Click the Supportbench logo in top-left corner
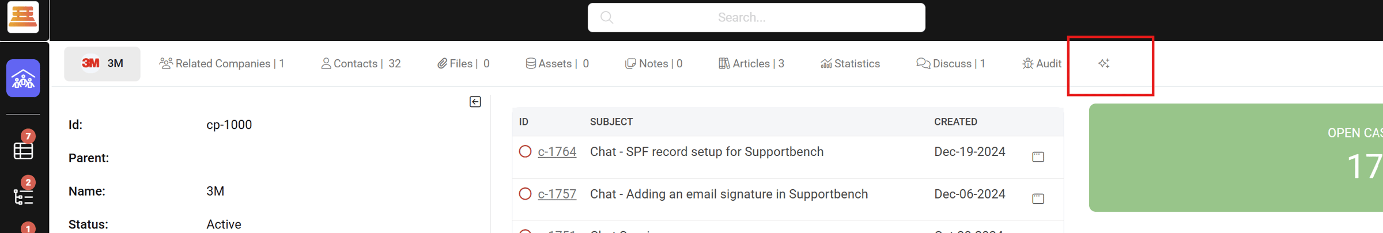1383x233 pixels. 23,16
